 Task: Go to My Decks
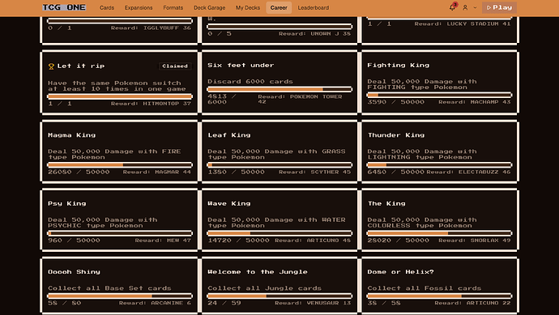(248, 7)
